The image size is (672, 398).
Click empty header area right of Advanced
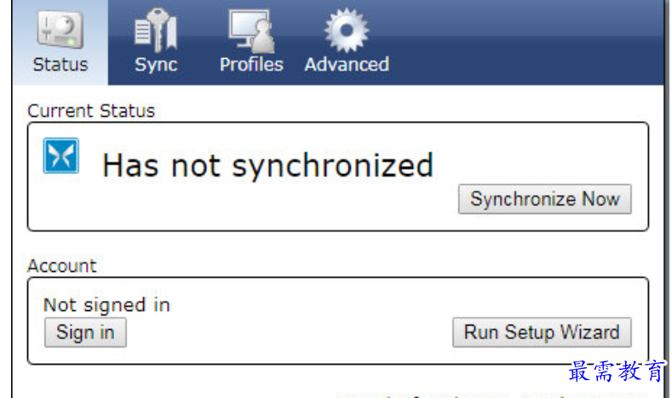coord(528,43)
